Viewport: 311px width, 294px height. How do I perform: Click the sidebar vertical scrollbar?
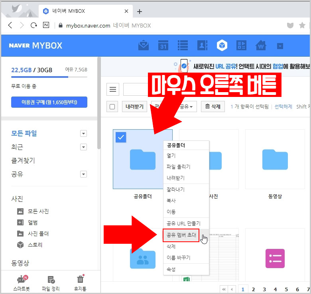tap(99, 103)
